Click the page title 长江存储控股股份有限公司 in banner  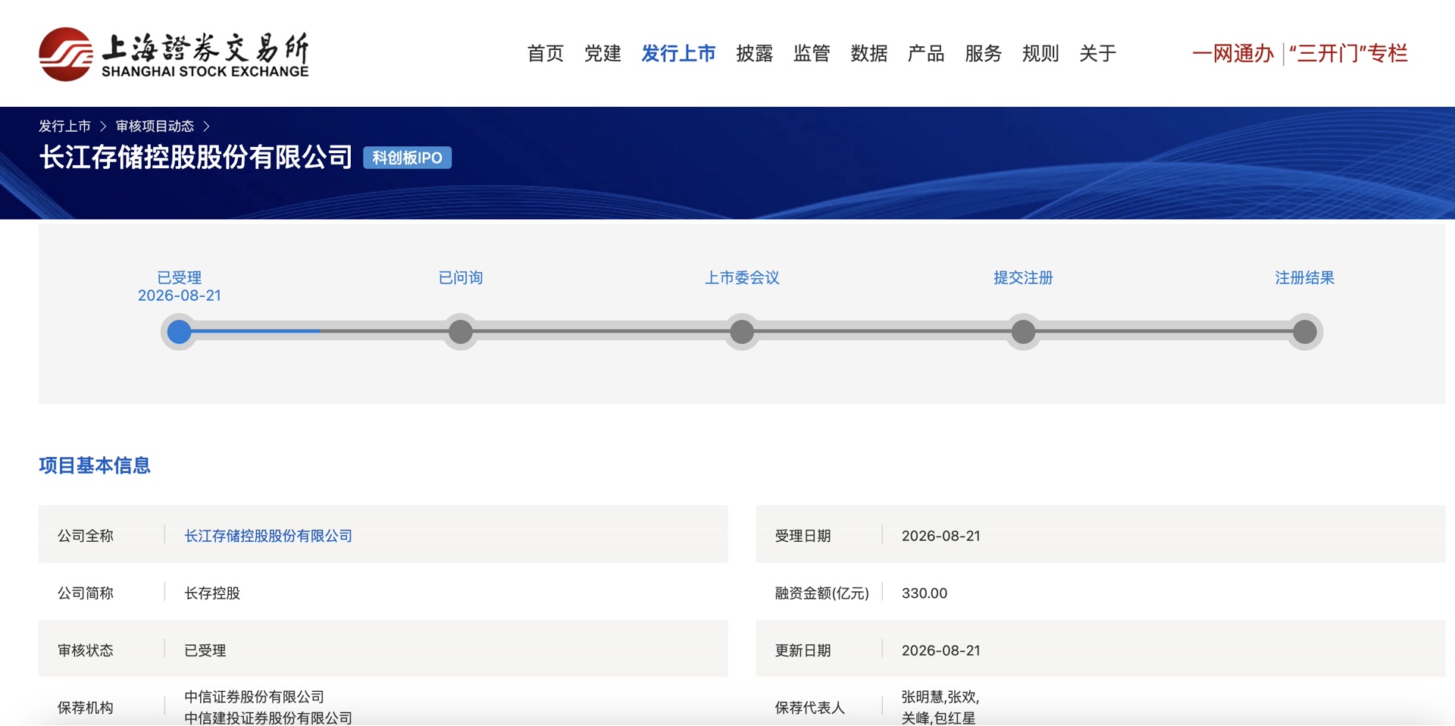[196, 157]
